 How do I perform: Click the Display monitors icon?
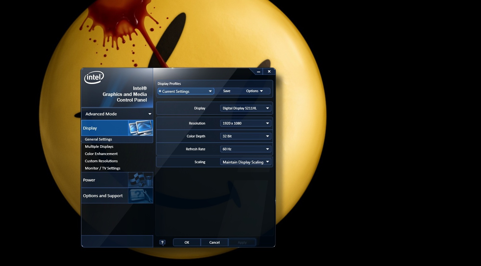pos(140,128)
